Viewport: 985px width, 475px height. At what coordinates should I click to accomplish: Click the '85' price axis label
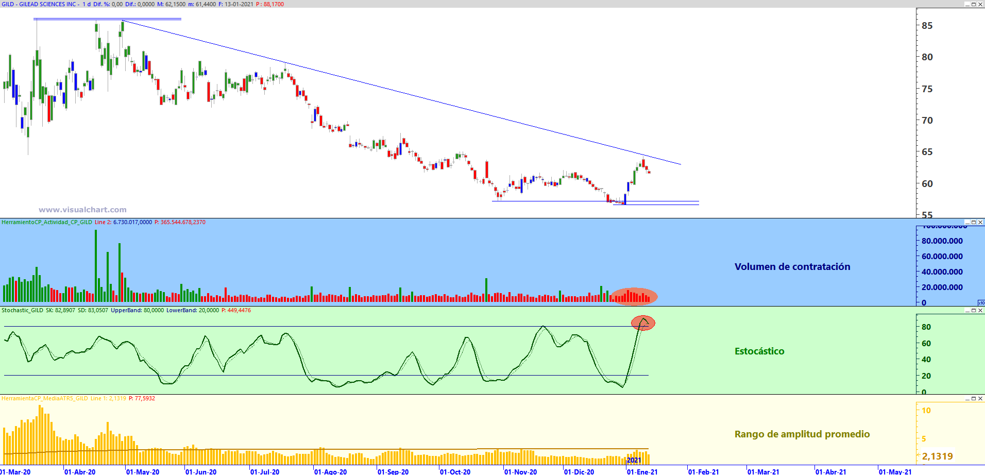(927, 25)
